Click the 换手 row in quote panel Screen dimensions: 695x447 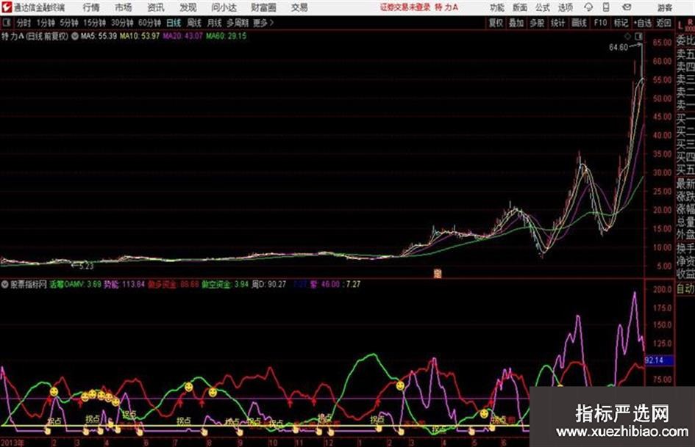(685, 248)
